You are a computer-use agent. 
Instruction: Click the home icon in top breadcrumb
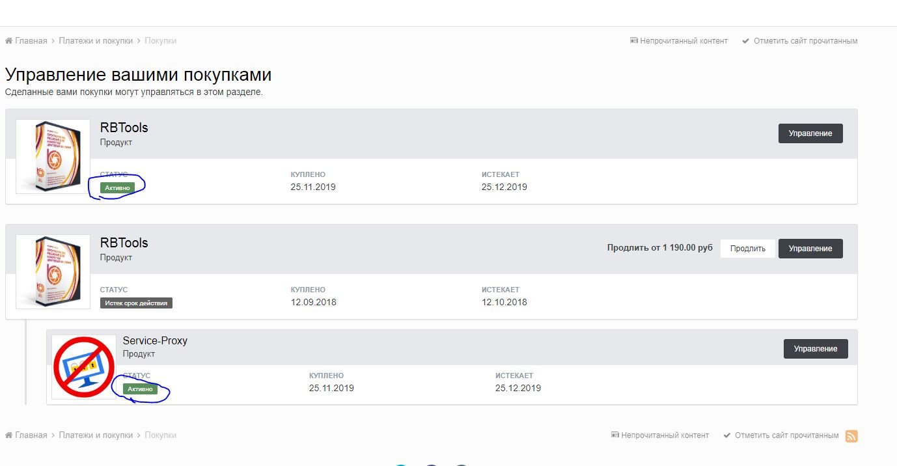[x=9, y=41]
